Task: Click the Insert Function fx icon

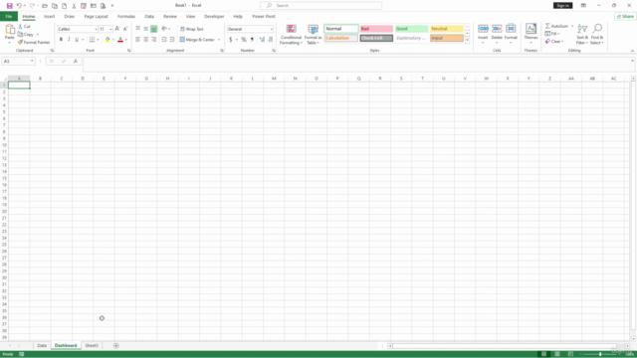Action: tap(76, 61)
